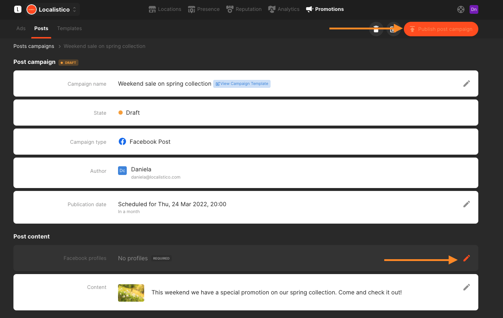
Task: Click the 'Scheduled for Thu, 24 Mar 2022, 20:00' text
Action: point(172,204)
